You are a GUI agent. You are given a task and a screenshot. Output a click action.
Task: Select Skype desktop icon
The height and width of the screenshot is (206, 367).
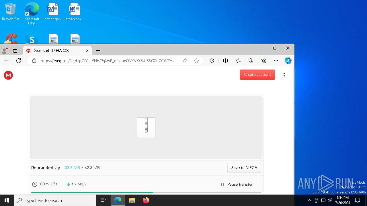coord(32,39)
